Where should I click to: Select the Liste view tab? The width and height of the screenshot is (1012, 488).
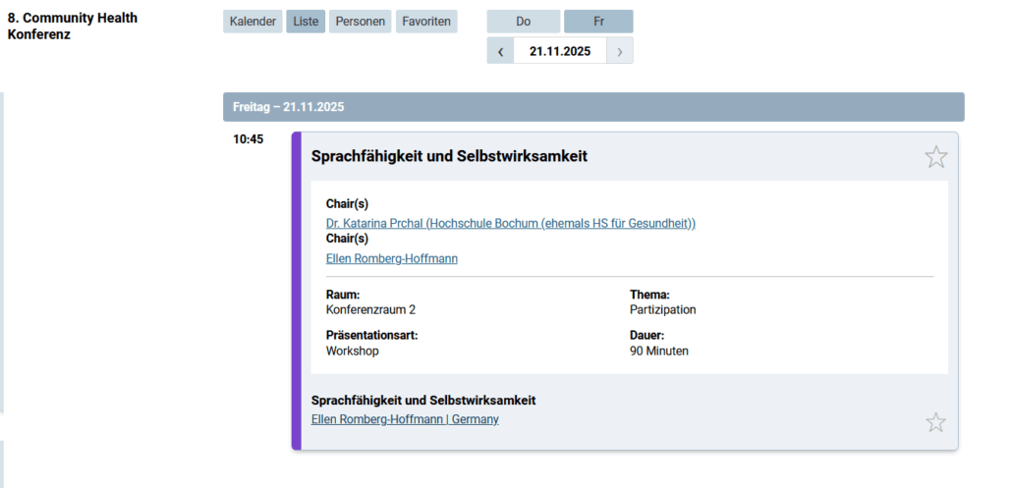pyautogui.click(x=306, y=22)
